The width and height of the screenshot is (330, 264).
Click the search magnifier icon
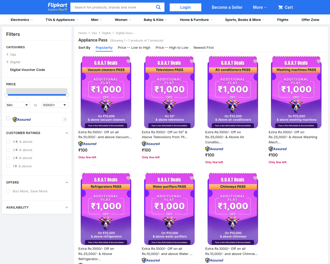[x=158, y=7]
